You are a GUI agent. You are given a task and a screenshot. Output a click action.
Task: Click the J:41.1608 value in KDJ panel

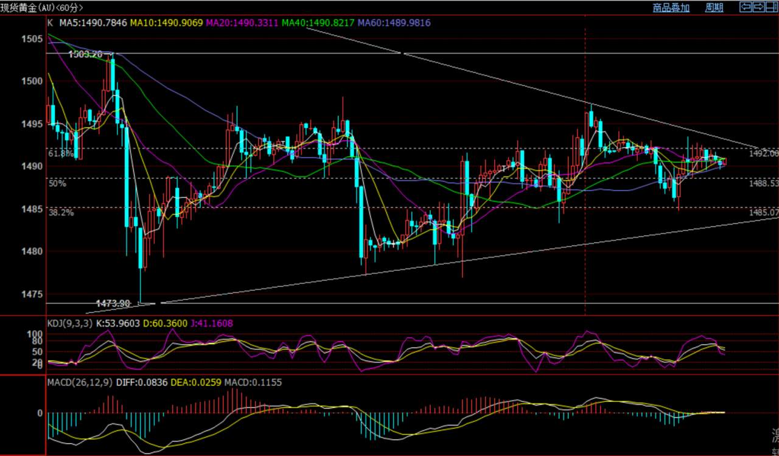point(211,324)
